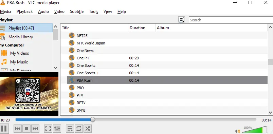This screenshot has height=134, width=273.
Task: Change the playlist view mode icon
Action: [x=181, y=20]
